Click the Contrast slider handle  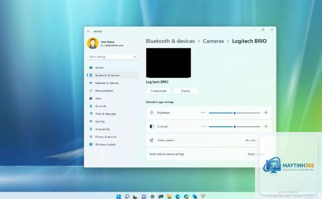click(x=235, y=127)
